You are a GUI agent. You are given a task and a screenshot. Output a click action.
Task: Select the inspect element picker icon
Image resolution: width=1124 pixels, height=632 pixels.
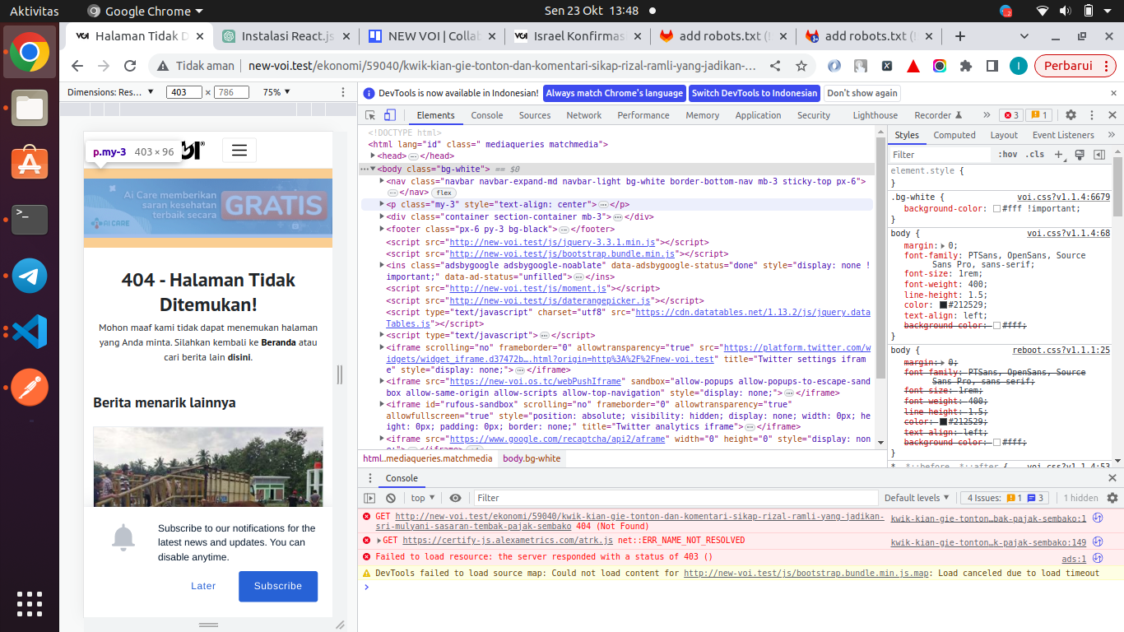370,115
